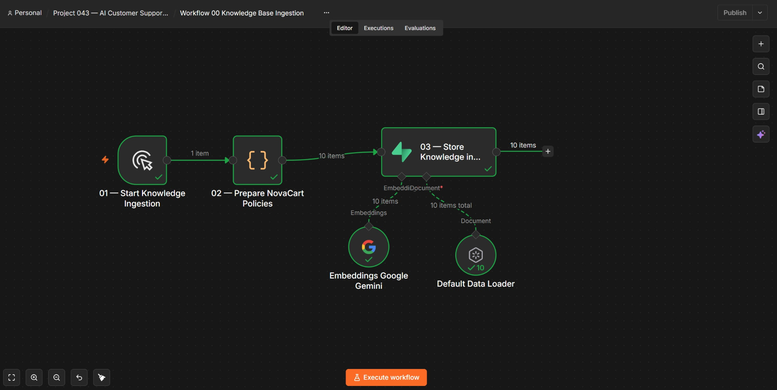
Task: Zoom in on the canvas
Action: 34,377
